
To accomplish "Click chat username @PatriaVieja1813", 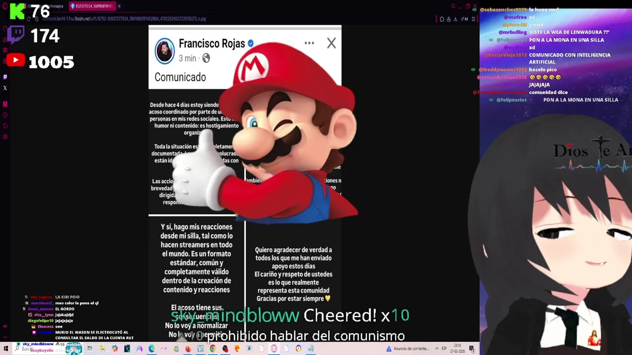I will [505, 55].
